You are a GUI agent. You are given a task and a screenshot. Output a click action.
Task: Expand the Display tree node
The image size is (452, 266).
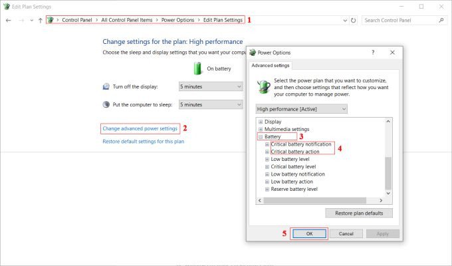coord(260,122)
